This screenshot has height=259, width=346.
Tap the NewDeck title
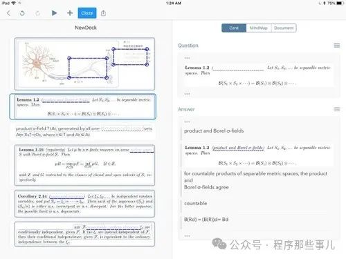pyautogui.click(x=86, y=28)
